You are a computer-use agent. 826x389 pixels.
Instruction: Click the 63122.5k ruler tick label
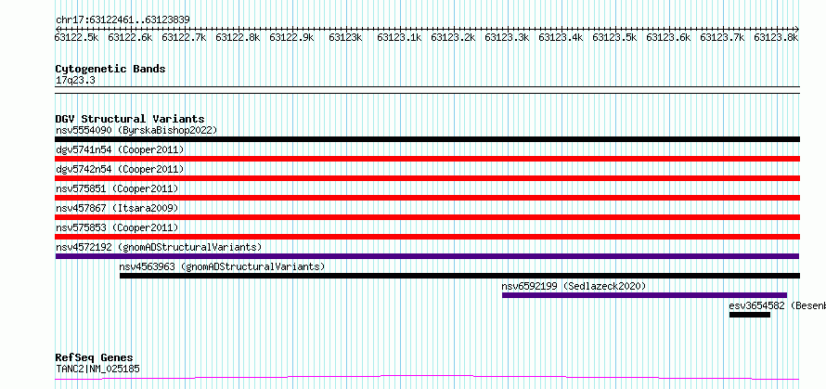76,37
